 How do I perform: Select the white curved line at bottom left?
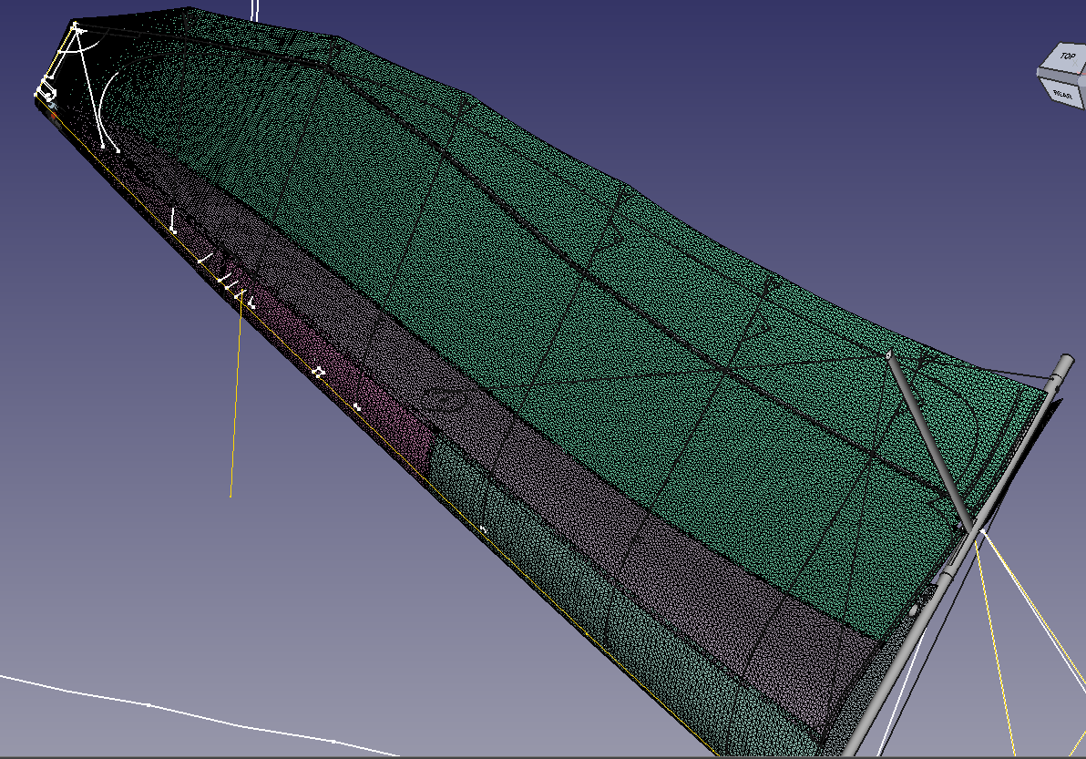click(x=182, y=711)
